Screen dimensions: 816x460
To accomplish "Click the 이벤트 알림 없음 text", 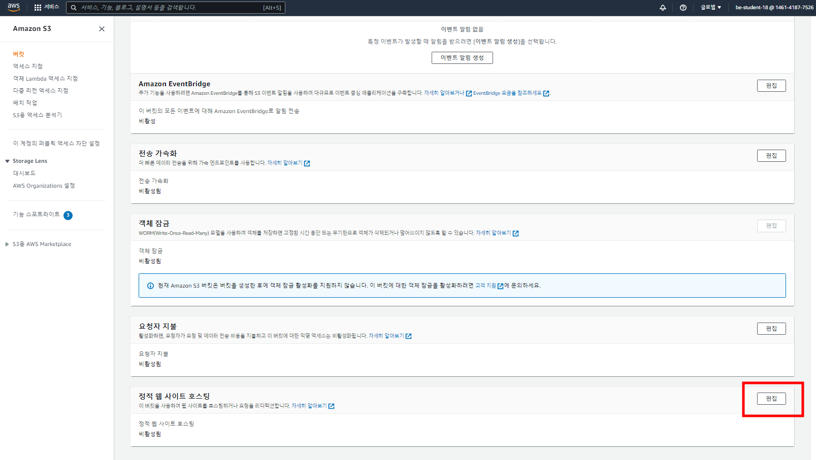I will tap(462, 29).
